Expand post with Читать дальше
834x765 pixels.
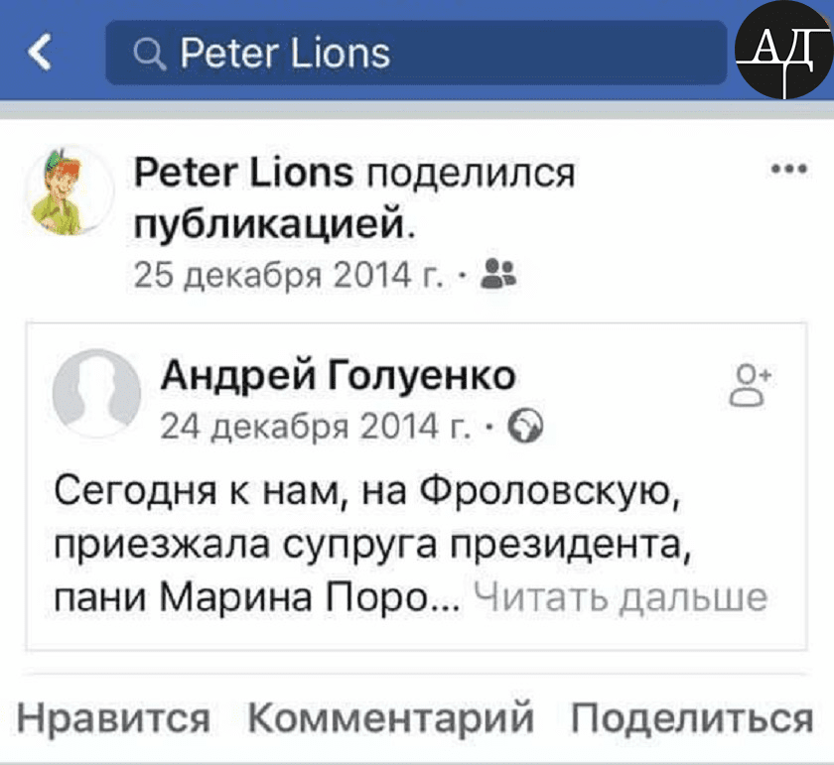(621, 598)
